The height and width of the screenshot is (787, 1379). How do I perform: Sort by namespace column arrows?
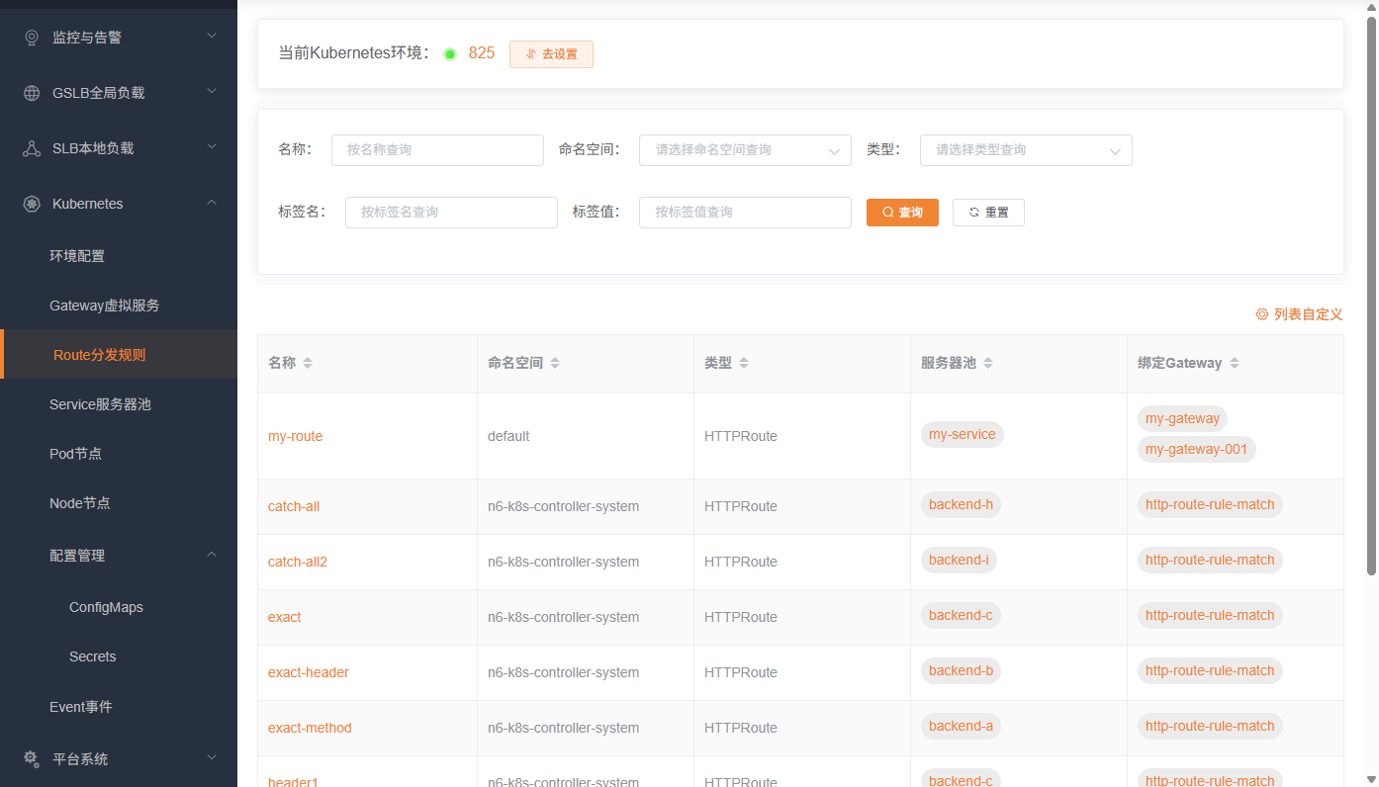[x=555, y=363]
